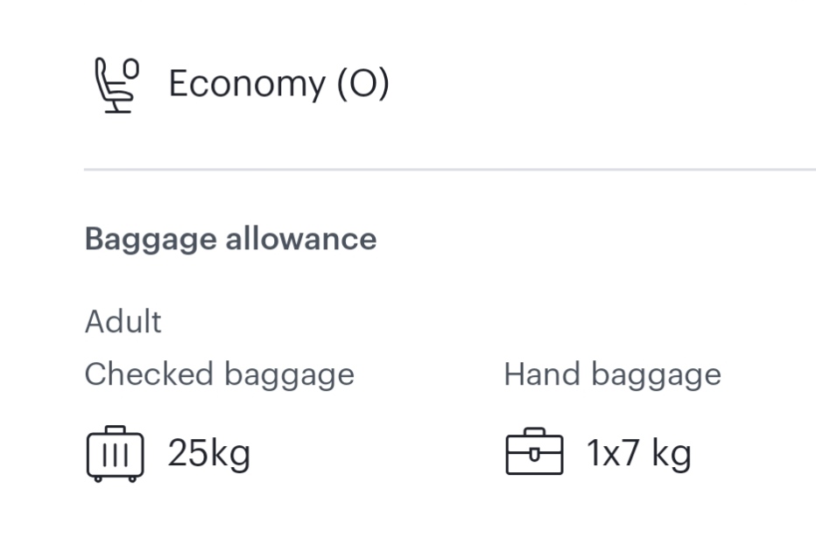Viewport: 816px width, 537px height.
Task: Click the checked suitcase luggage icon
Action: 115,454
